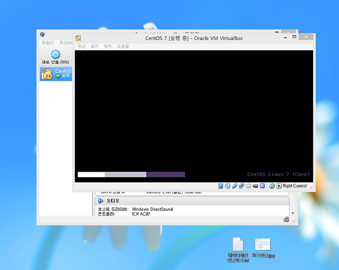The image size is (339, 270).
Task: Click the manager details scrollbar down arrow
Action: point(293,213)
